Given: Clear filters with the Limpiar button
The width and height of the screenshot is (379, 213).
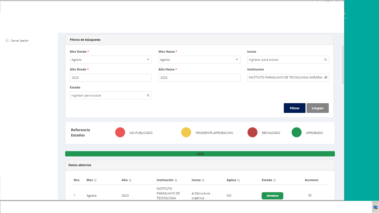Looking at the screenshot, I should click(x=318, y=108).
